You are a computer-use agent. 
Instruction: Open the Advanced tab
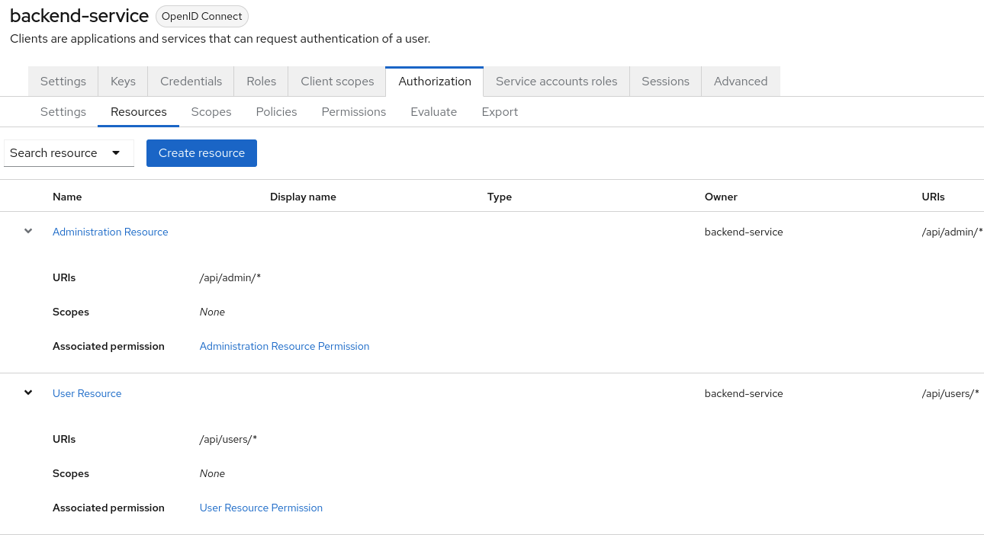point(740,82)
